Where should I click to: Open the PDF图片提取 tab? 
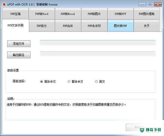click(x=147, y=14)
